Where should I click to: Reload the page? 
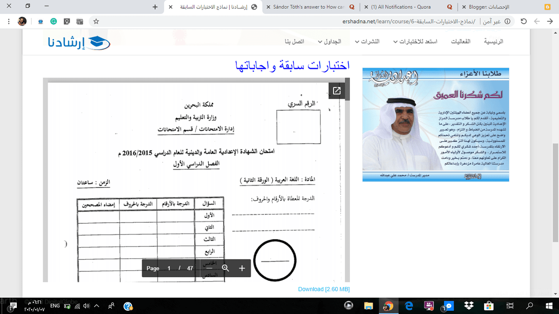[524, 21]
